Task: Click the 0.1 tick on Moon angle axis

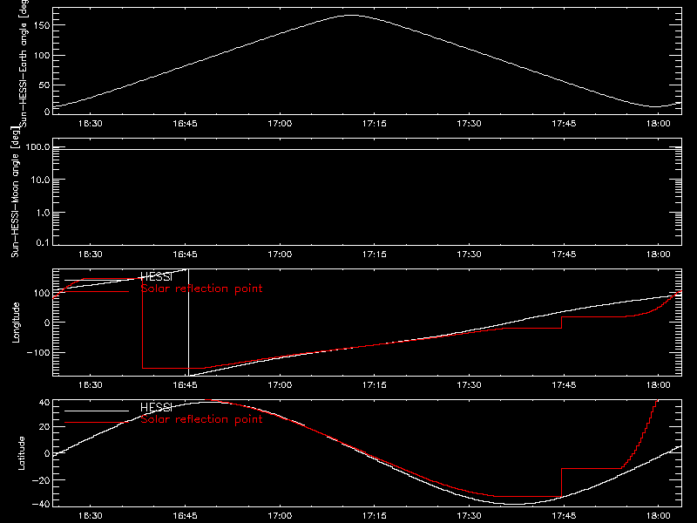Action: pos(43,243)
